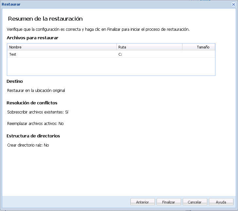The width and height of the screenshot is (238, 211).
Task: Click the 'Resolución de conflictos' heading
Action: [x=32, y=103]
